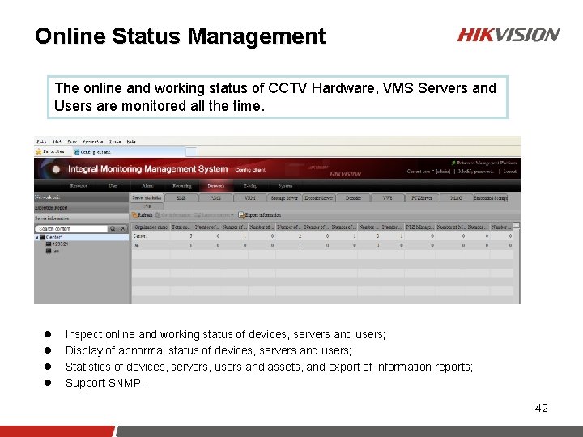This screenshot has height=437, width=583.
Task: Switch to the E-Map navigation tab
Action: pos(250,186)
